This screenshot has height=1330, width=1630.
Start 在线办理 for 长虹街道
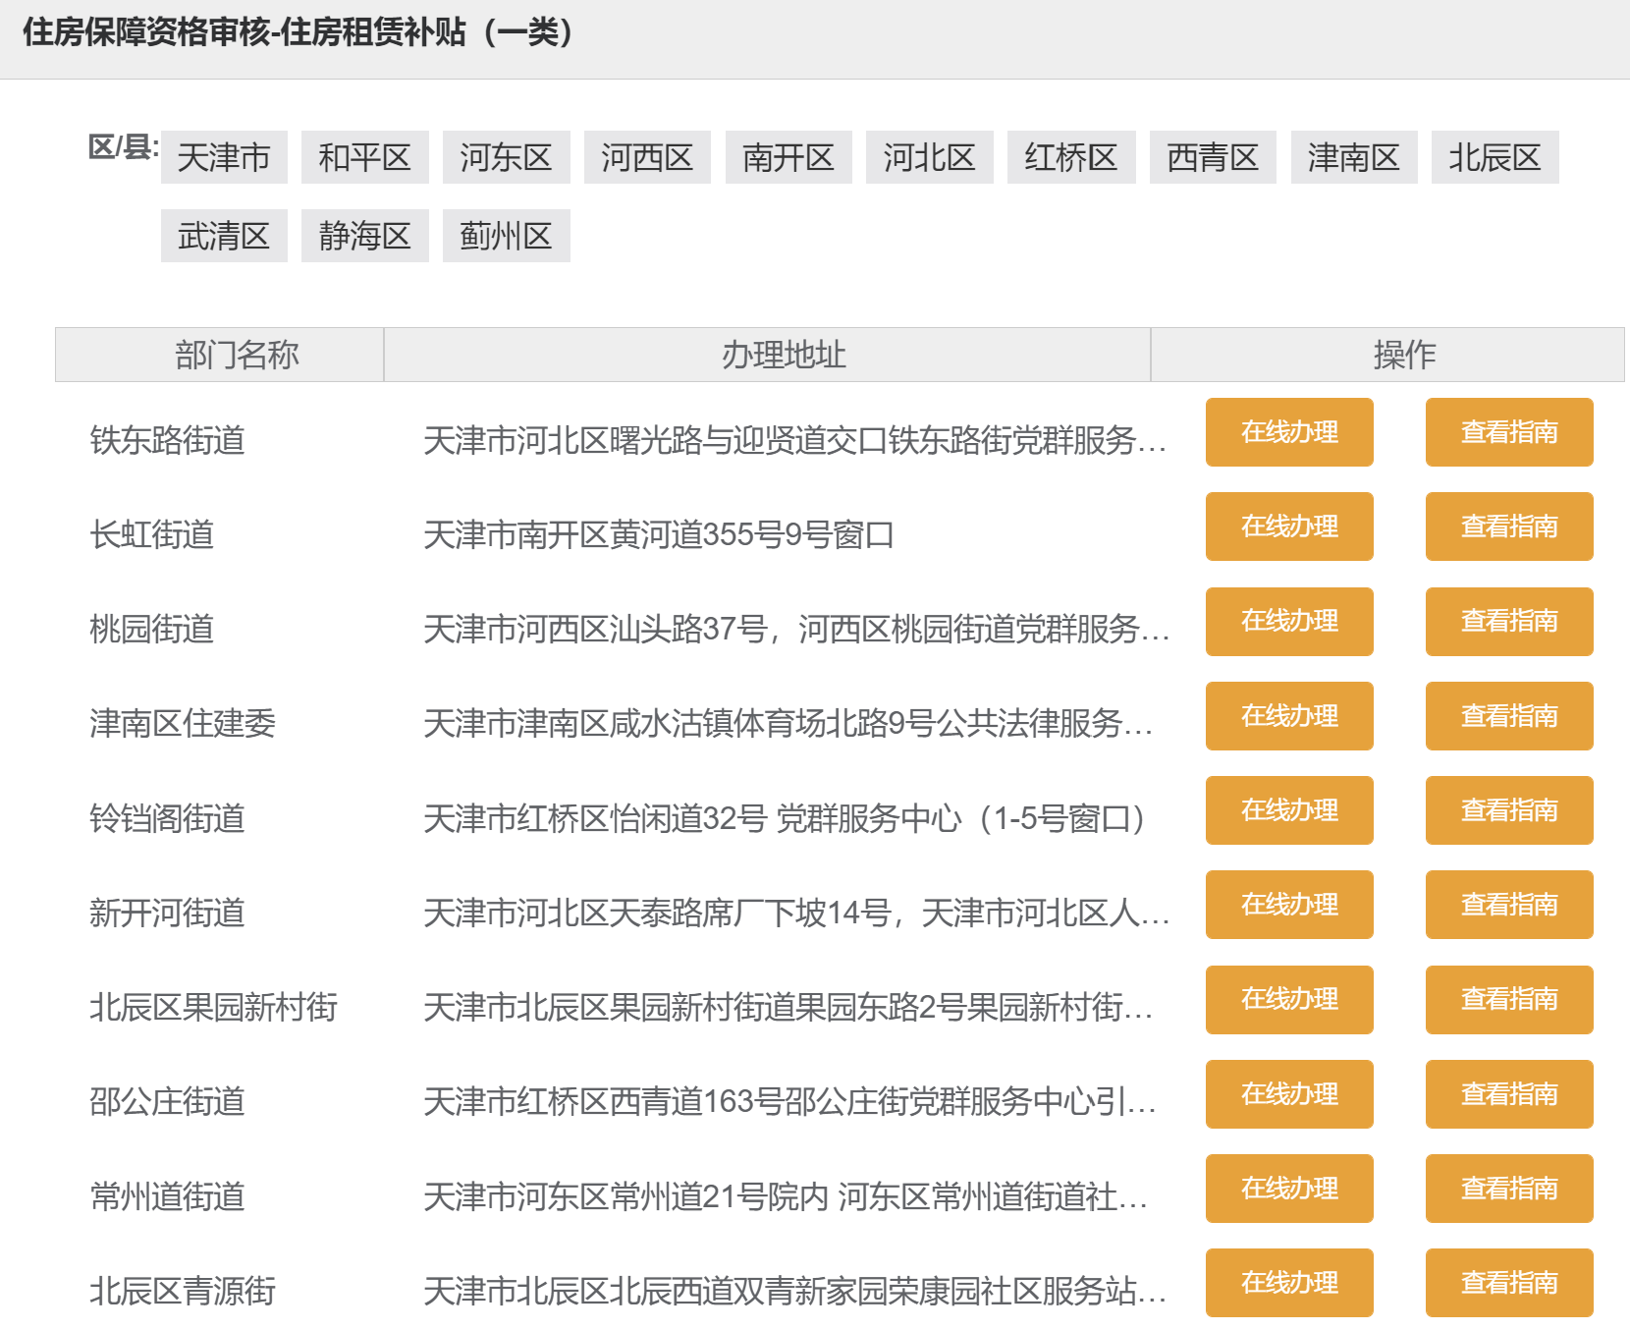(x=1288, y=526)
